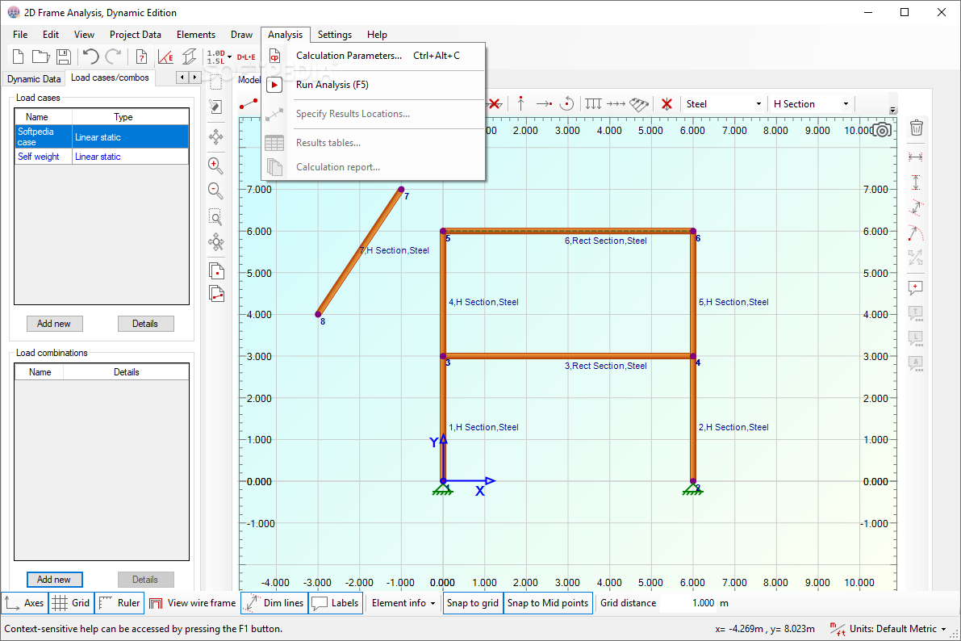Add a vertical dimension line
The width and height of the screenshot is (961, 641).
916,182
